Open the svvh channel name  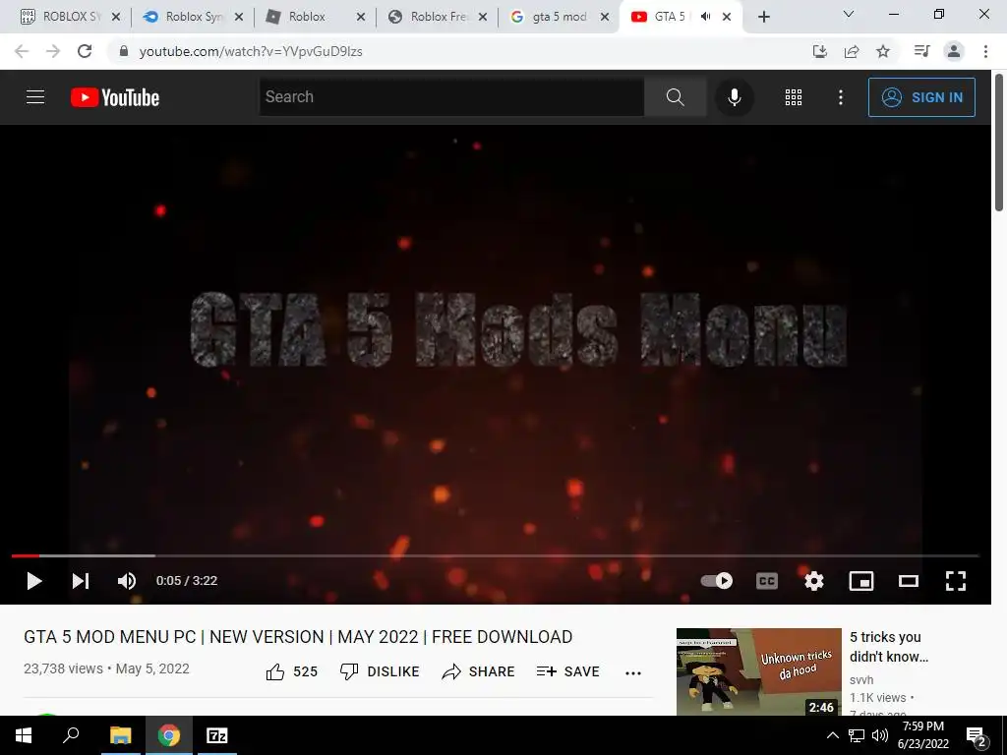pos(861,680)
